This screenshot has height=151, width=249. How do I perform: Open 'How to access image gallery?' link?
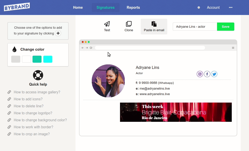[x=37, y=92]
